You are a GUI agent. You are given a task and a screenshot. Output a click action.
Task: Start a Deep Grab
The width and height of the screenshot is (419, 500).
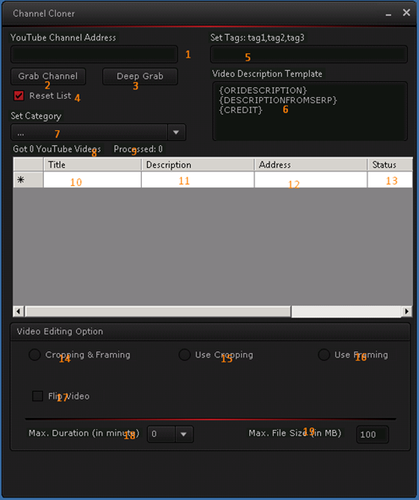pos(140,77)
